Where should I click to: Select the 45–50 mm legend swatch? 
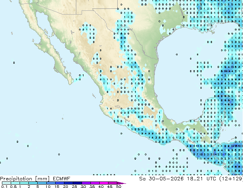(x=112, y=183)
